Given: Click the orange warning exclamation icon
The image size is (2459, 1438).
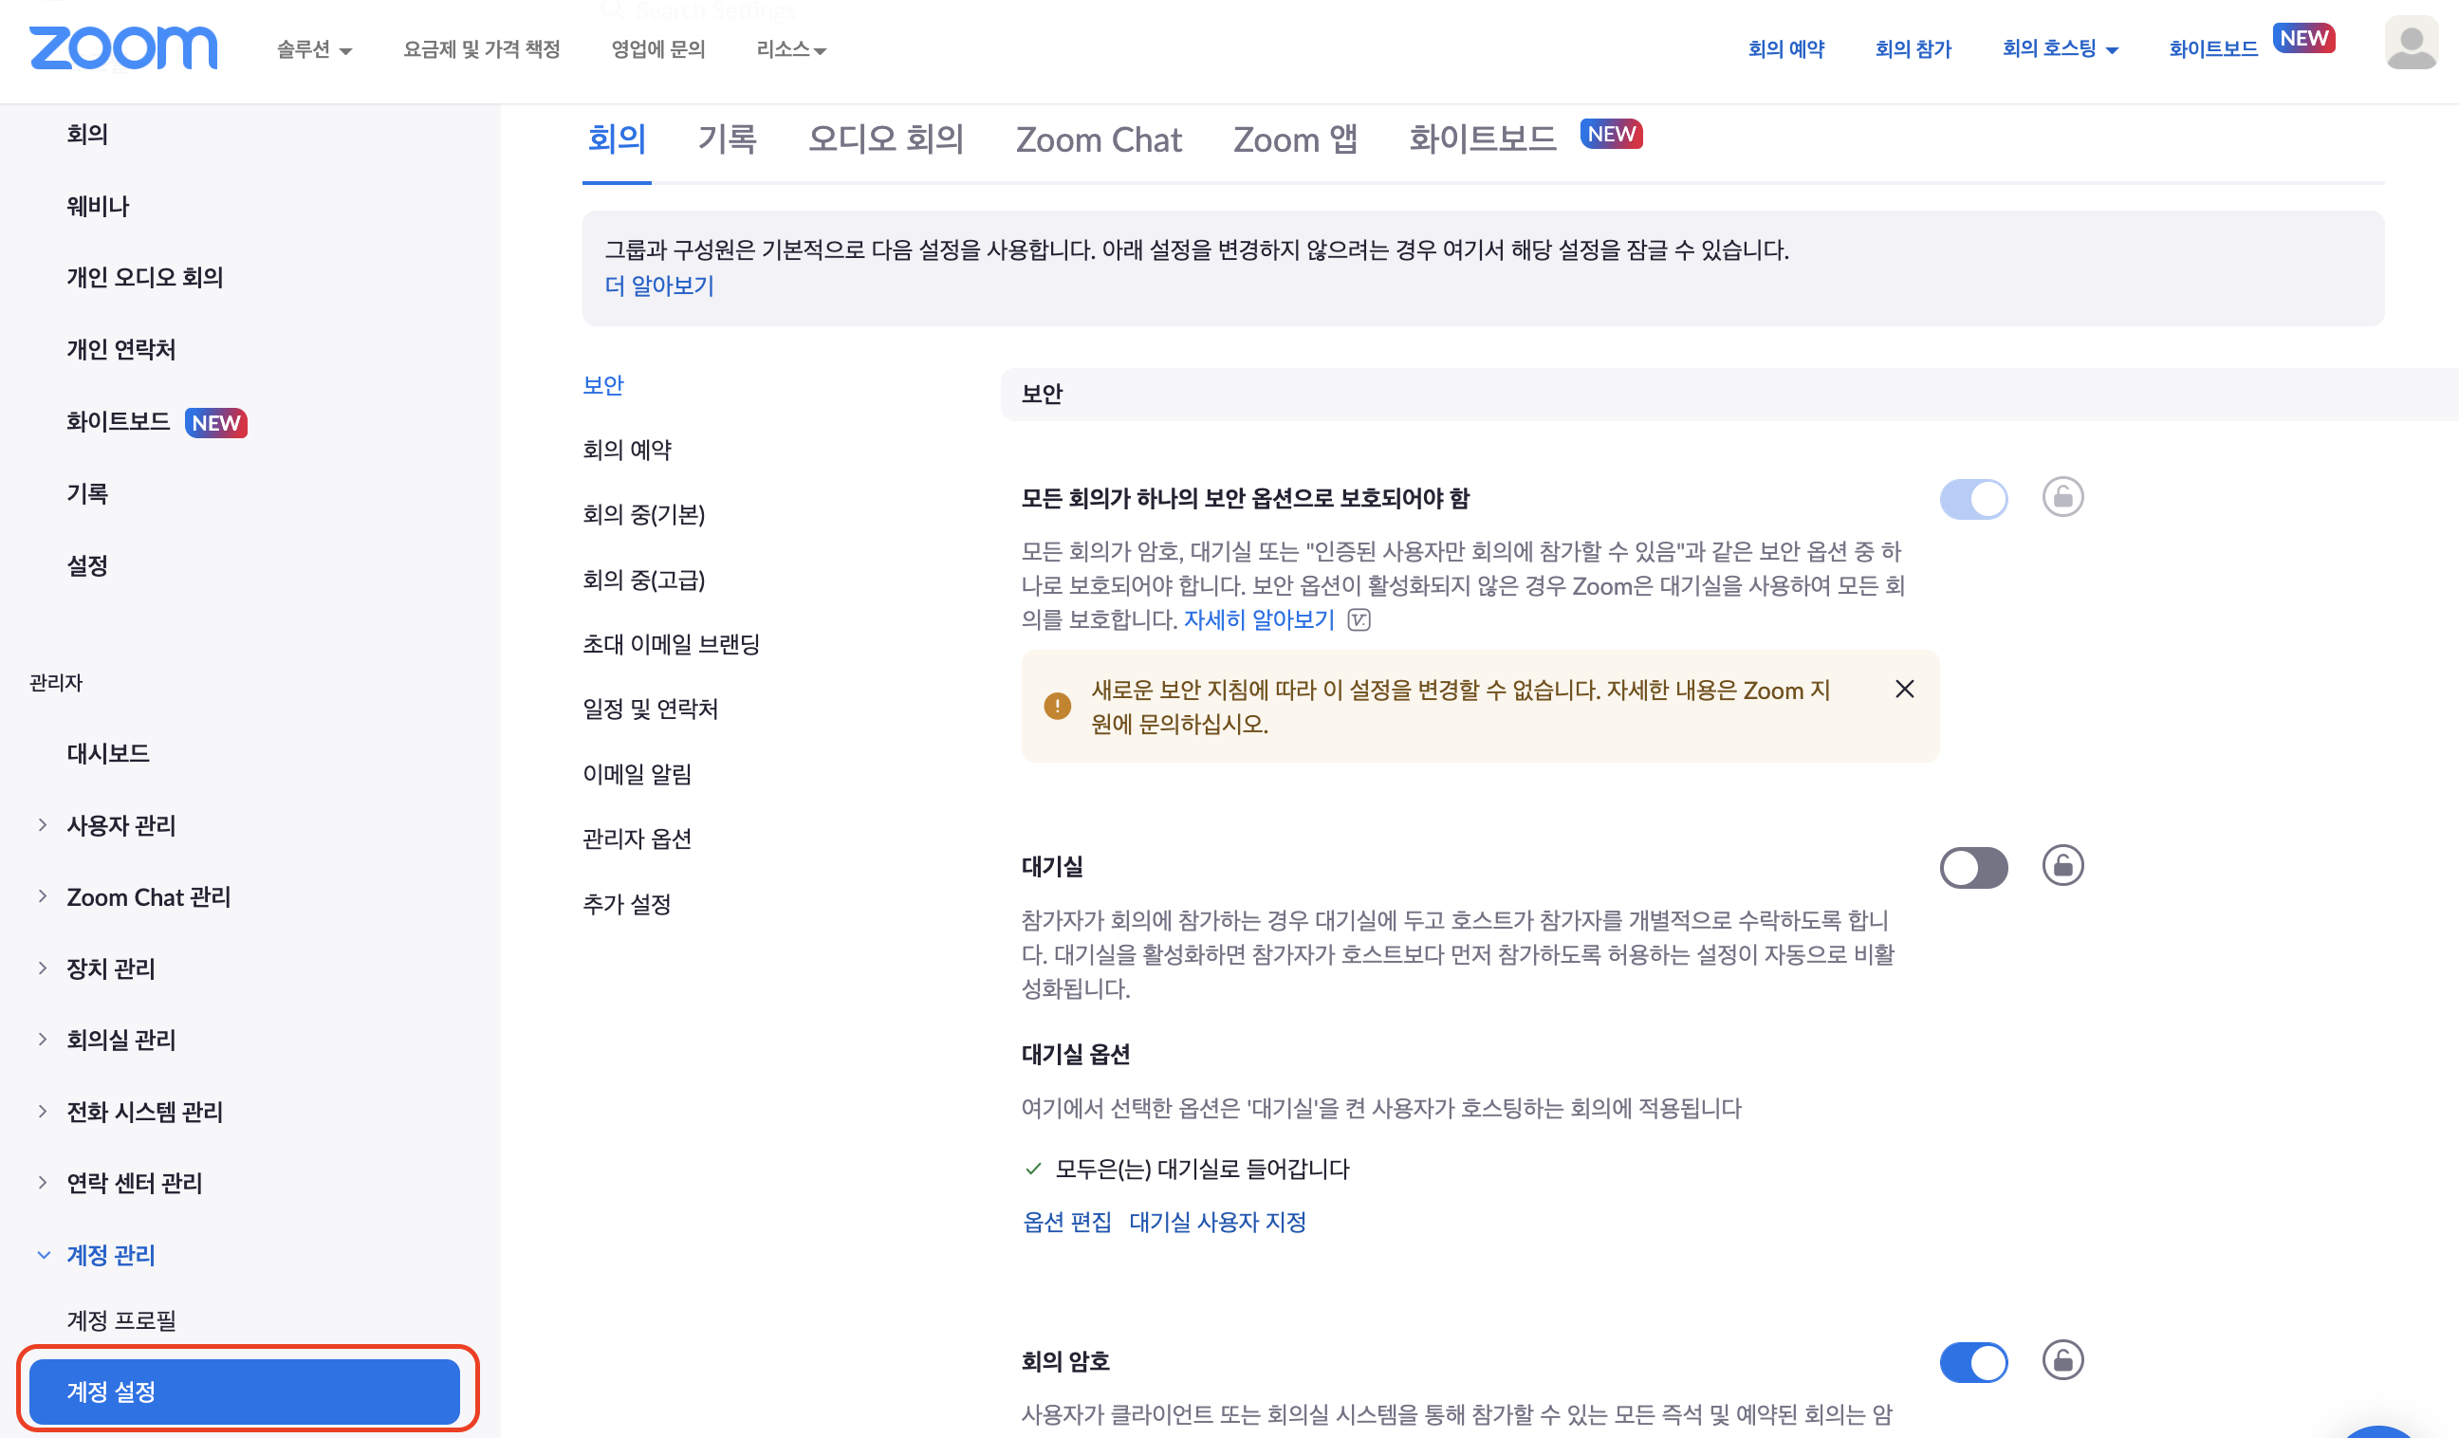Looking at the screenshot, I should [x=1057, y=706].
